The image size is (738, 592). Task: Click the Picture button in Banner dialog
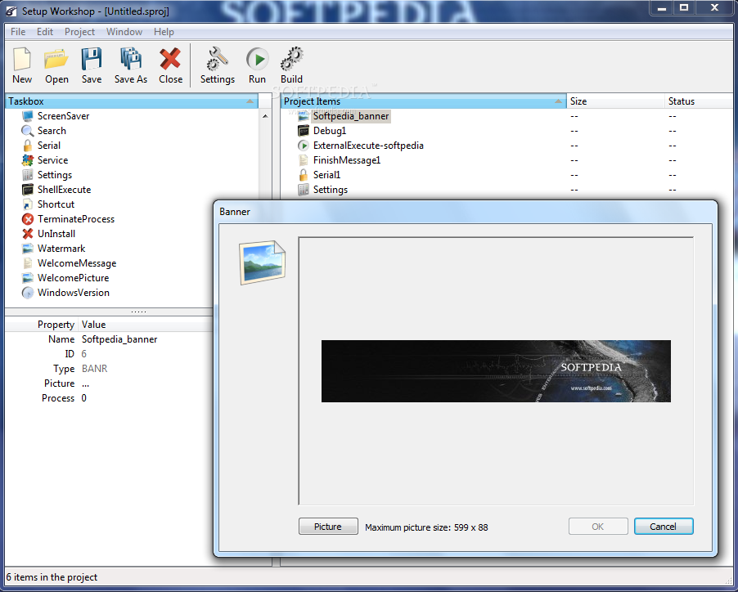point(328,527)
